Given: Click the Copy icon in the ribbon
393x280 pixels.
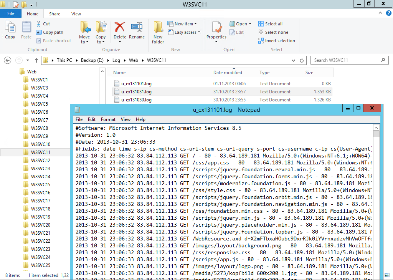Looking at the screenshot, I should [10, 28].
